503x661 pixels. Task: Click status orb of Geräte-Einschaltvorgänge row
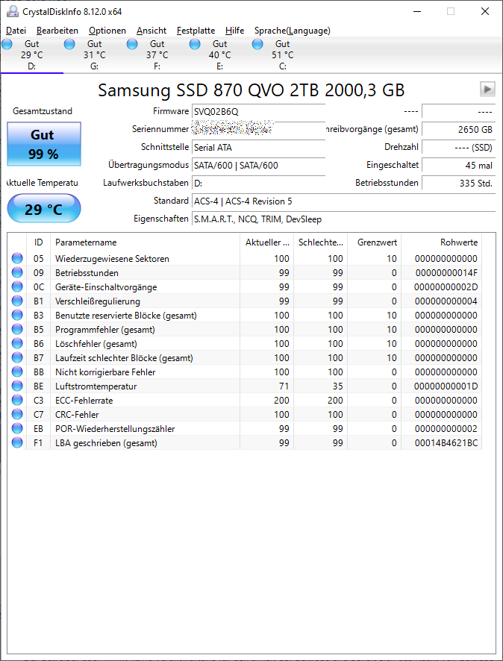(17, 287)
